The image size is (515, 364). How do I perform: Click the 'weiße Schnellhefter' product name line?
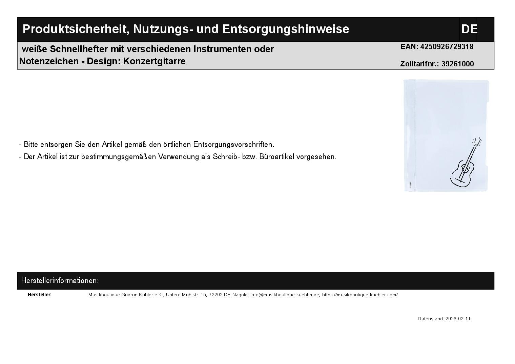click(x=148, y=49)
